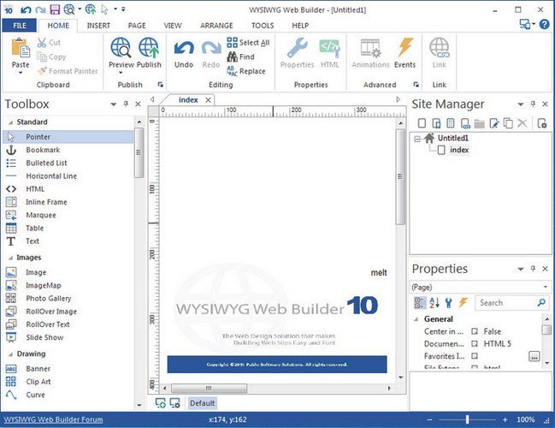The width and height of the screenshot is (555, 428).
Task: Open the (Page) object dropdown
Action: click(x=546, y=287)
